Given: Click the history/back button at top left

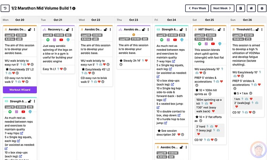Looking at the screenshot, I should 5,8.
